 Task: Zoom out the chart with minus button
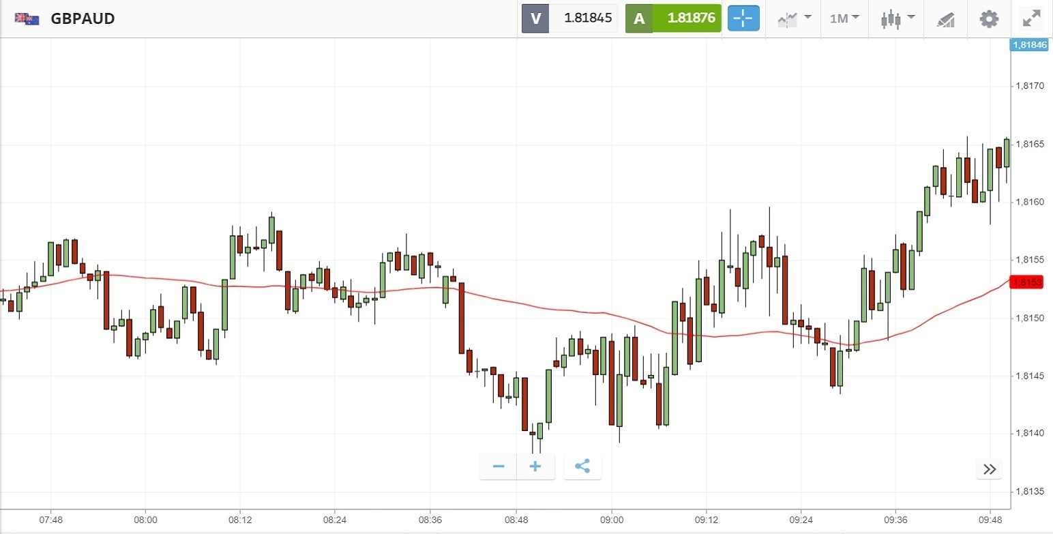[x=499, y=466]
